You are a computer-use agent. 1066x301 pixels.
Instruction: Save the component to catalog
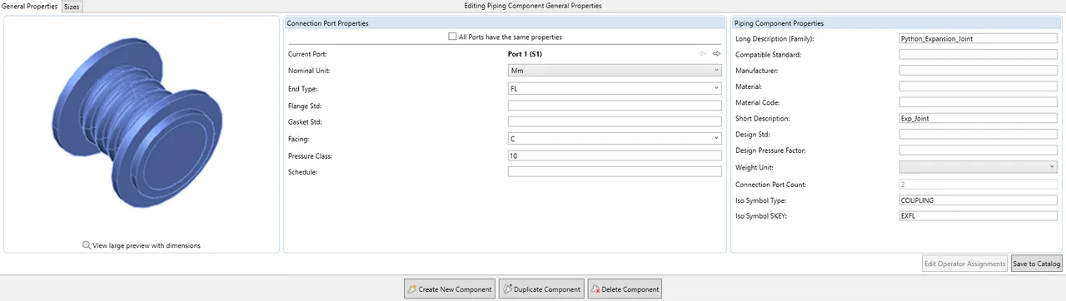[x=1036, y=264]
